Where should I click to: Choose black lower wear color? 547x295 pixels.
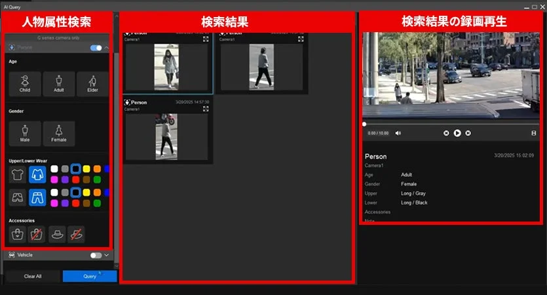coord(76,192)
